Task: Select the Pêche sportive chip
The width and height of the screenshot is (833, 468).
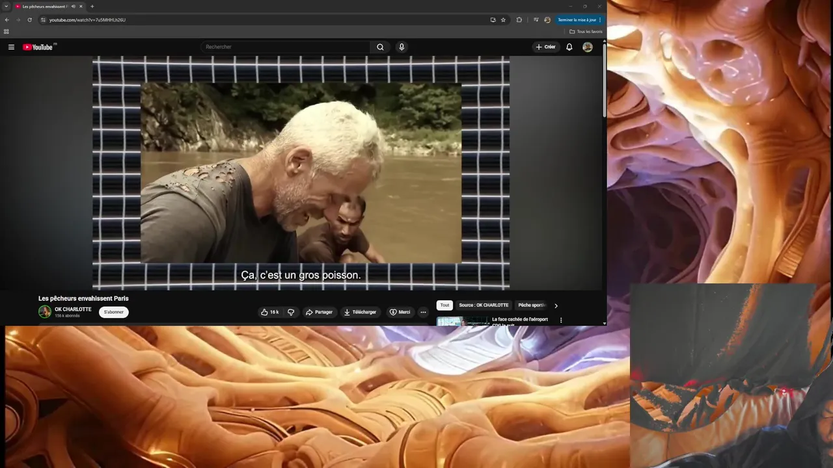Action: tap(532, 305)
